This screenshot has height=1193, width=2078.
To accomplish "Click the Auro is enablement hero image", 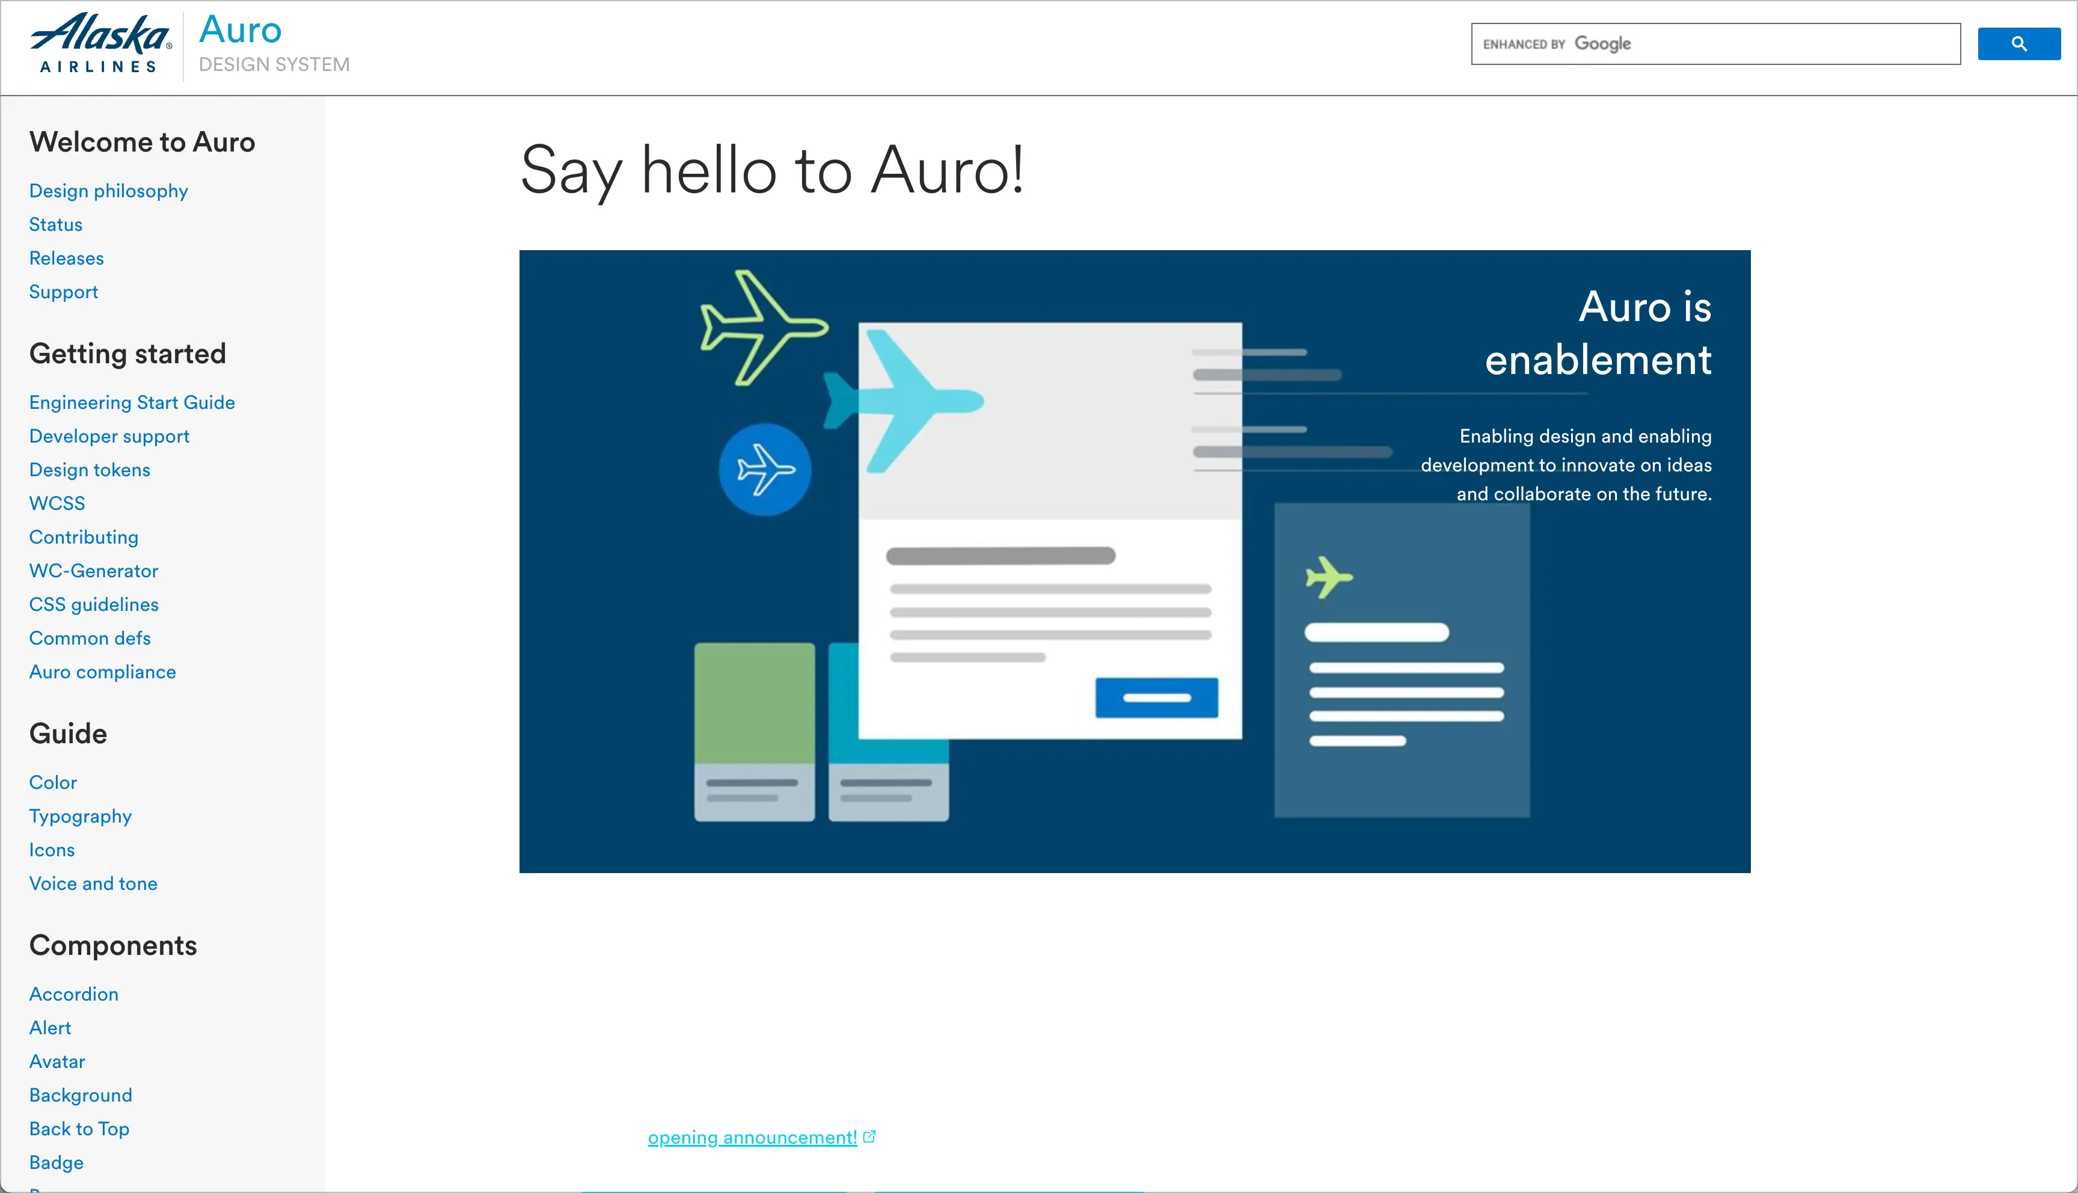I will click(x=1135, y=561).
